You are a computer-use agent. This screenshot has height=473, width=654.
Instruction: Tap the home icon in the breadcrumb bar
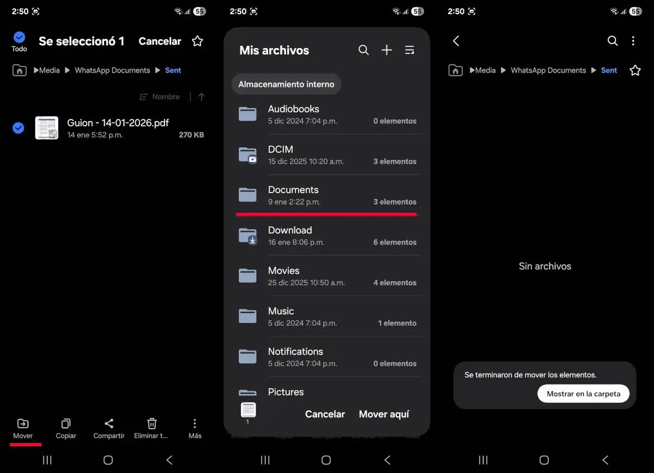19,70
